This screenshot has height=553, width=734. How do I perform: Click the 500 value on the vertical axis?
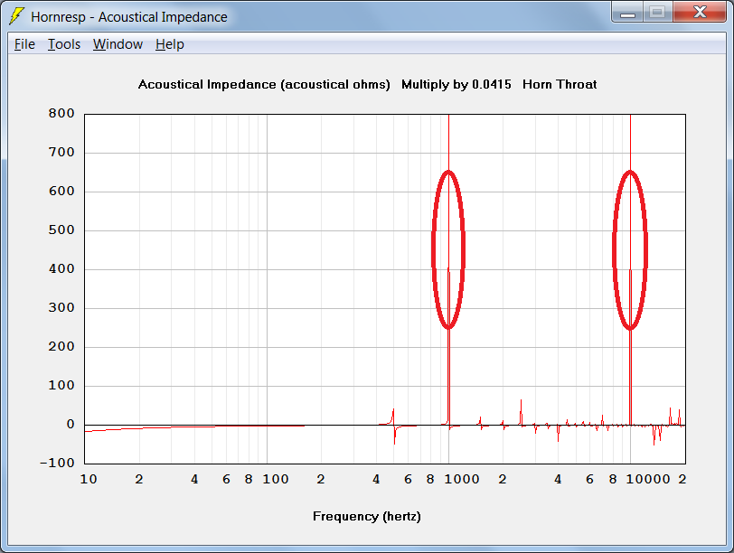(x=61, y=230)
